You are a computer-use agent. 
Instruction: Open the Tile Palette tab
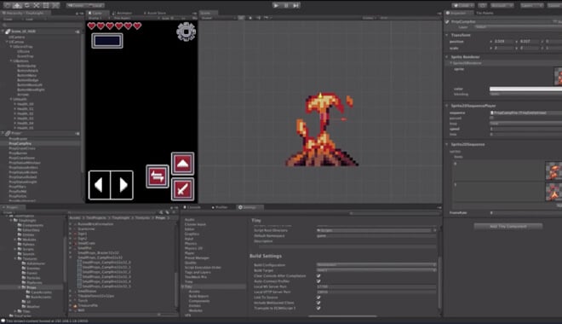485,14
